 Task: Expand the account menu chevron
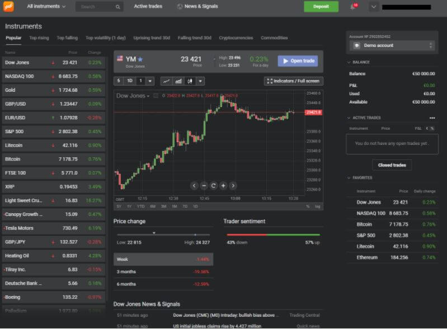[374, 7]
